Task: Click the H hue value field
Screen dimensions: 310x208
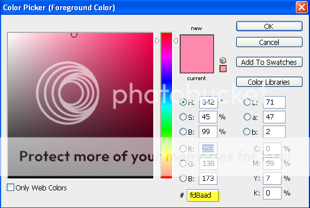Action: (x=208, y=102)
